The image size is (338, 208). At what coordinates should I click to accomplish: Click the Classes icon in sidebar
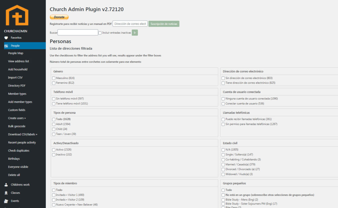(x=6, y=193)
